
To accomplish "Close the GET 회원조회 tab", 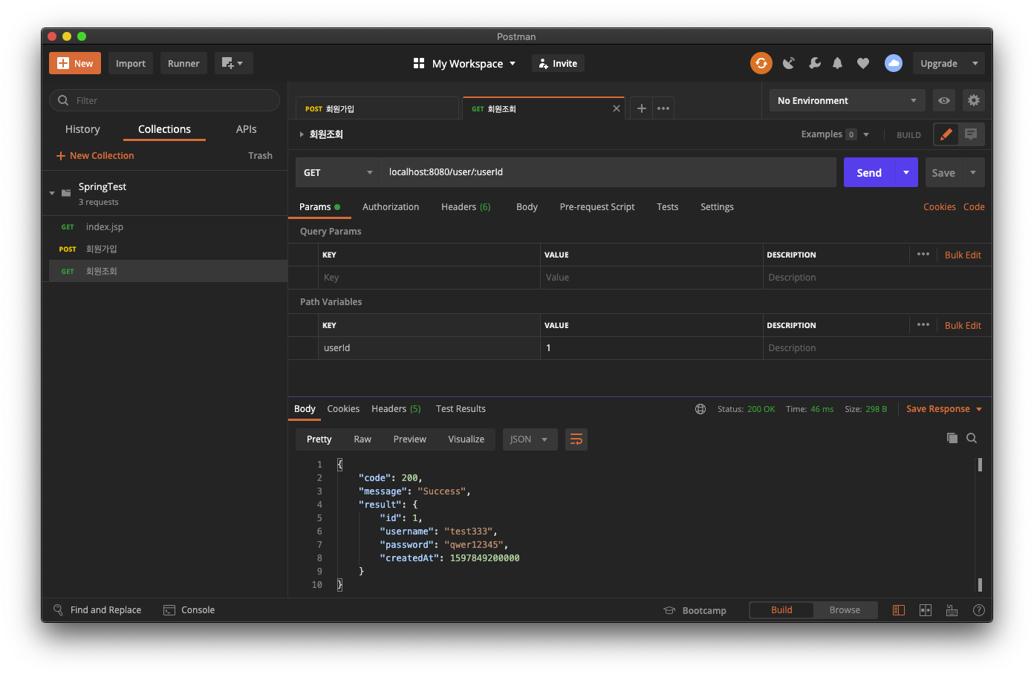I will (617, 108).
